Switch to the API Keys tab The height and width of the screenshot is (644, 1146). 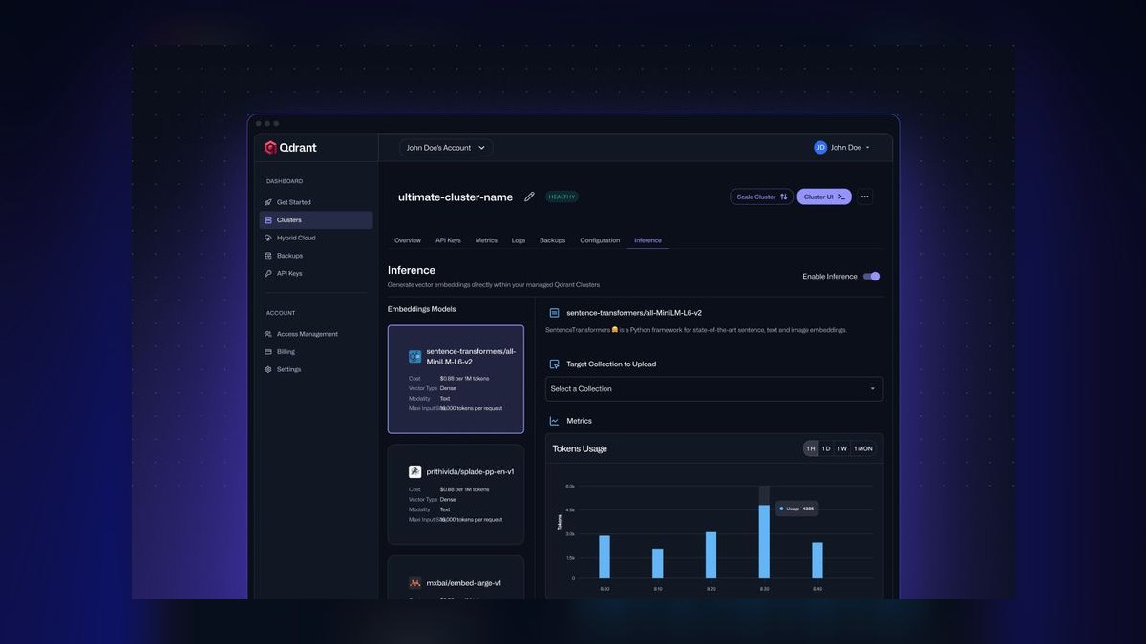(x=448, y=240)
